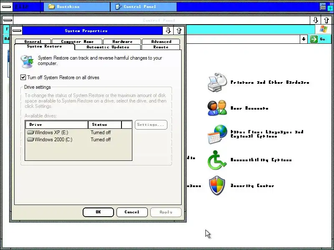Select the System Restore tab
The image size is (334, 250).
click(44, 47)
